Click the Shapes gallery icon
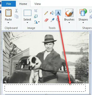92x95 pixels. click(x=83, y=12)
